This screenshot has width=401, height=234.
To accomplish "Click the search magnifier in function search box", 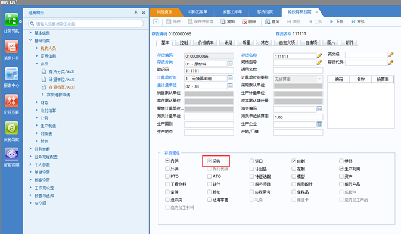I will pos(32,24).
